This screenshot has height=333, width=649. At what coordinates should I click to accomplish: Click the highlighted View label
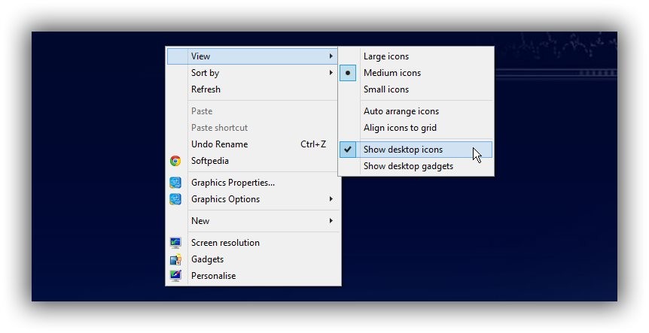pyautogui.click(x=201, y=56)
